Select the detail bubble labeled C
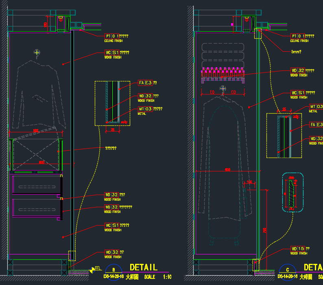Screen dimensions: 323x285 [287, 272]
